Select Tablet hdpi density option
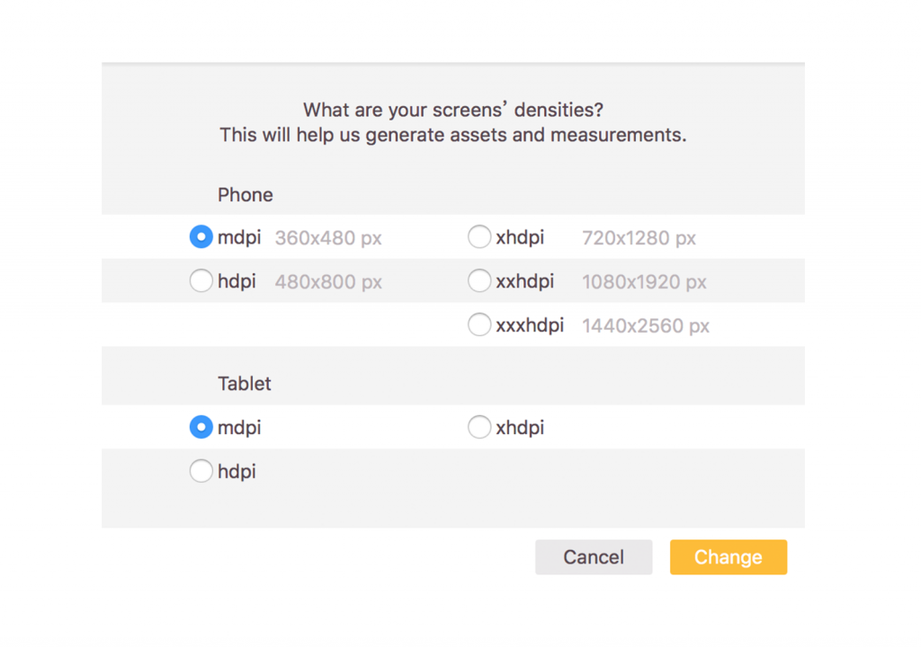Screen dimensions: 921x648 coord(201,471)
